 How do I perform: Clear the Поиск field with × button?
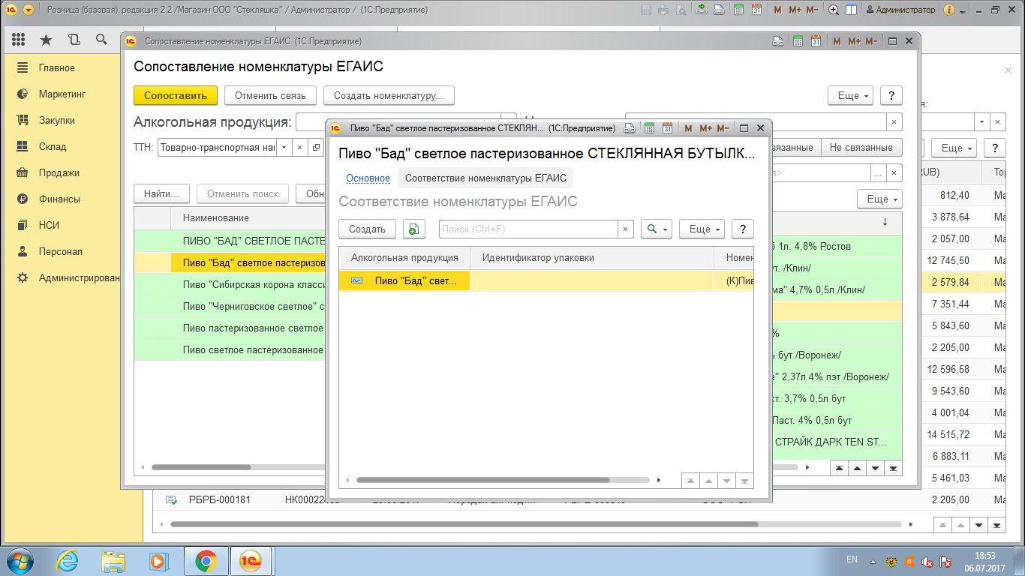click(x=626, y=229)
